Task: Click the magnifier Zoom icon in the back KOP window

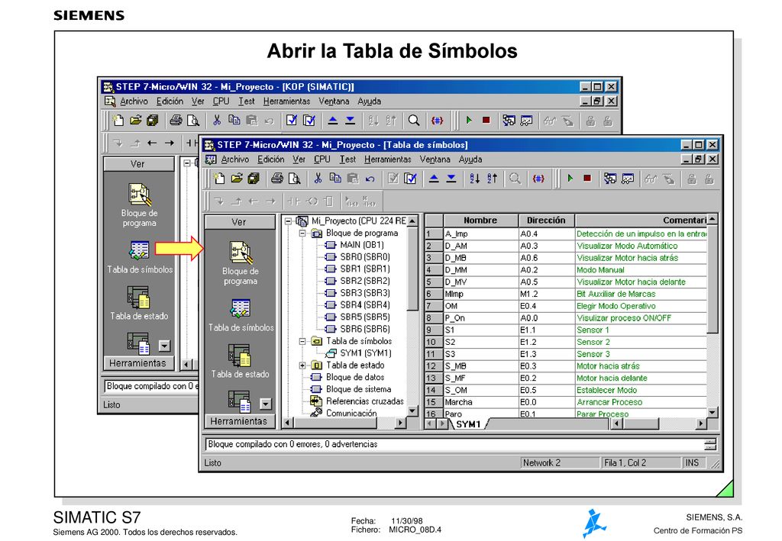Action: 414,120
